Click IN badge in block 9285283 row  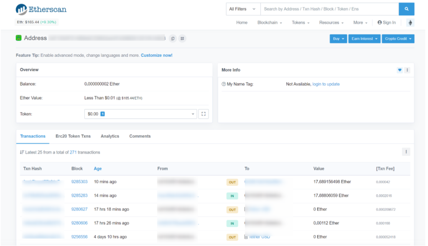tap(232, 196)
